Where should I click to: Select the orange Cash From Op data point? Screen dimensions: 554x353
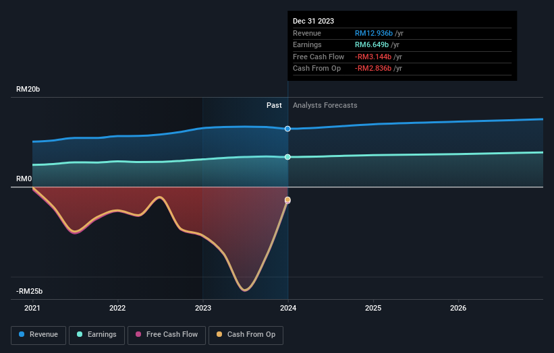pos(287,199)
